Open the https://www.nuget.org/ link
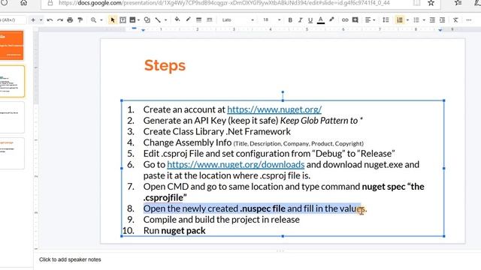Screen dimensions: 481x270 tap(274, 109)
